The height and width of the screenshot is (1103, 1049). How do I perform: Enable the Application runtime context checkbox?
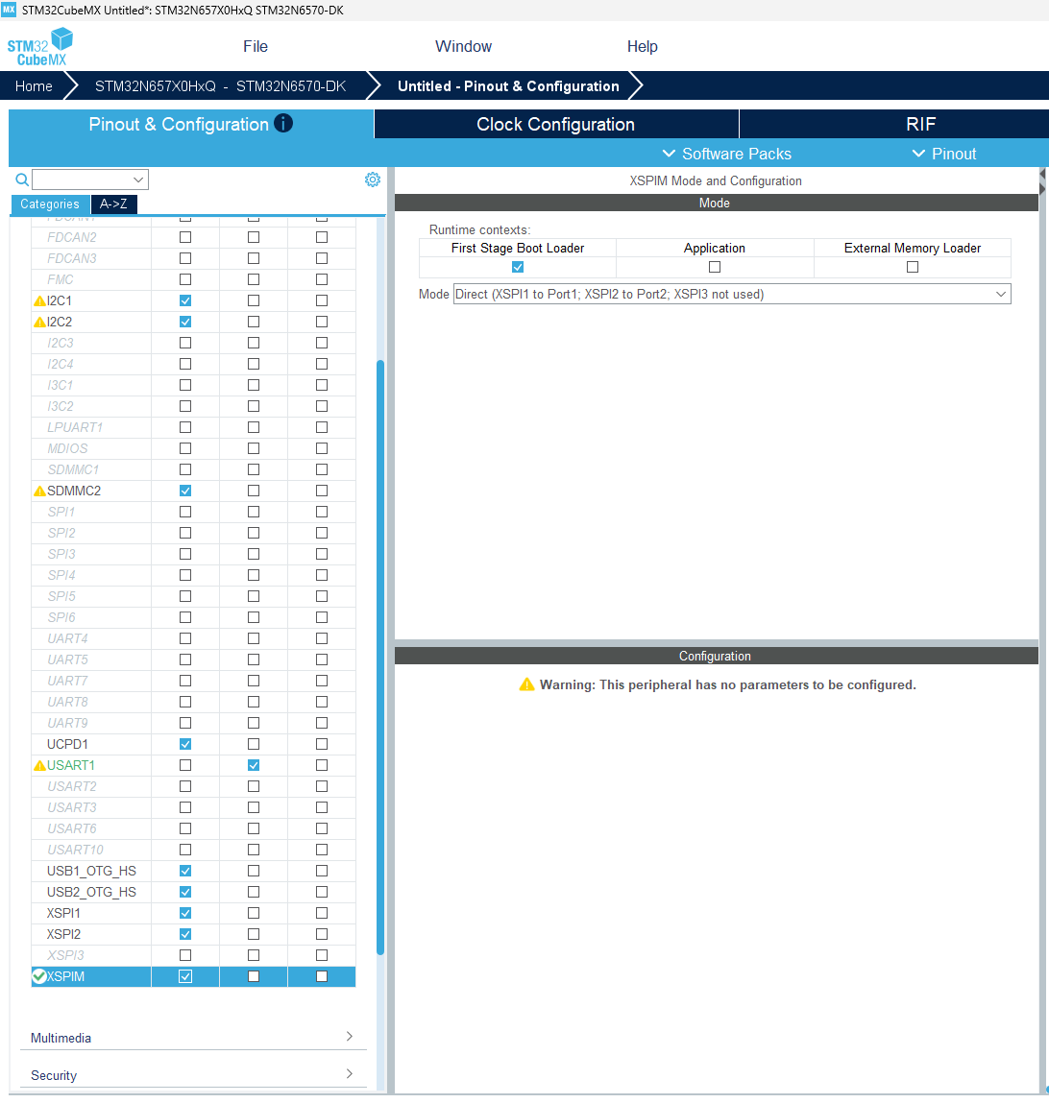click(715, 267)
